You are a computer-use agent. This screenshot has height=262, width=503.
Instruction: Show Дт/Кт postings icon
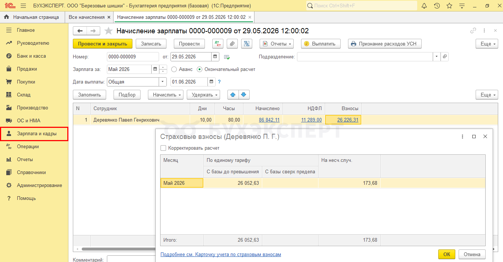point(218,44)
